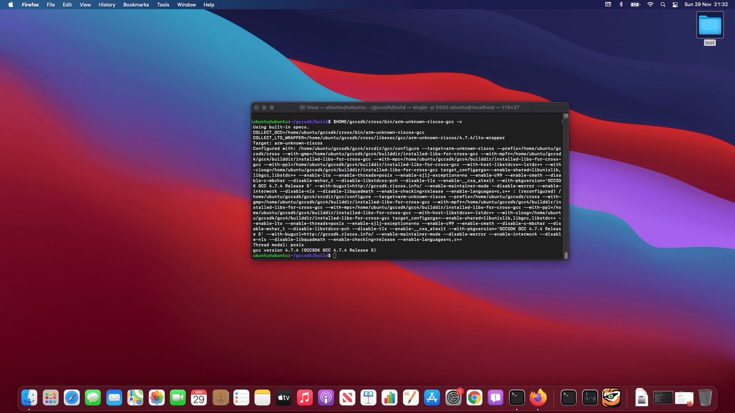Open System Preferences from the Dock

click(x=454, y=397)
